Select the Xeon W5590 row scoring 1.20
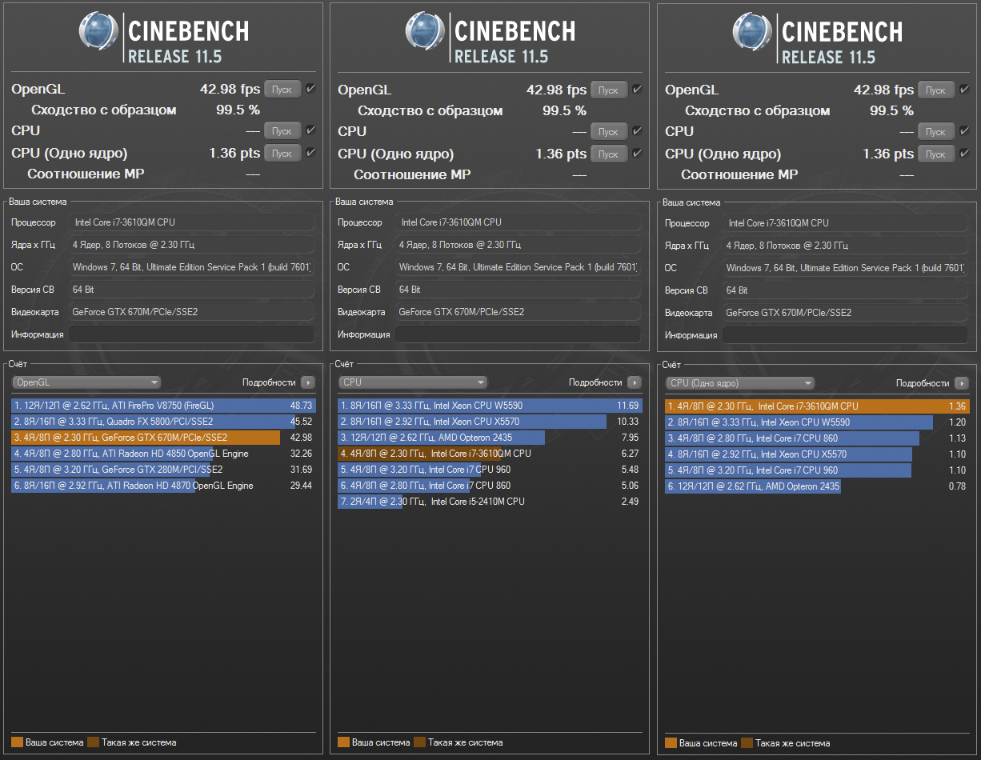 click(x=817, y=422)
